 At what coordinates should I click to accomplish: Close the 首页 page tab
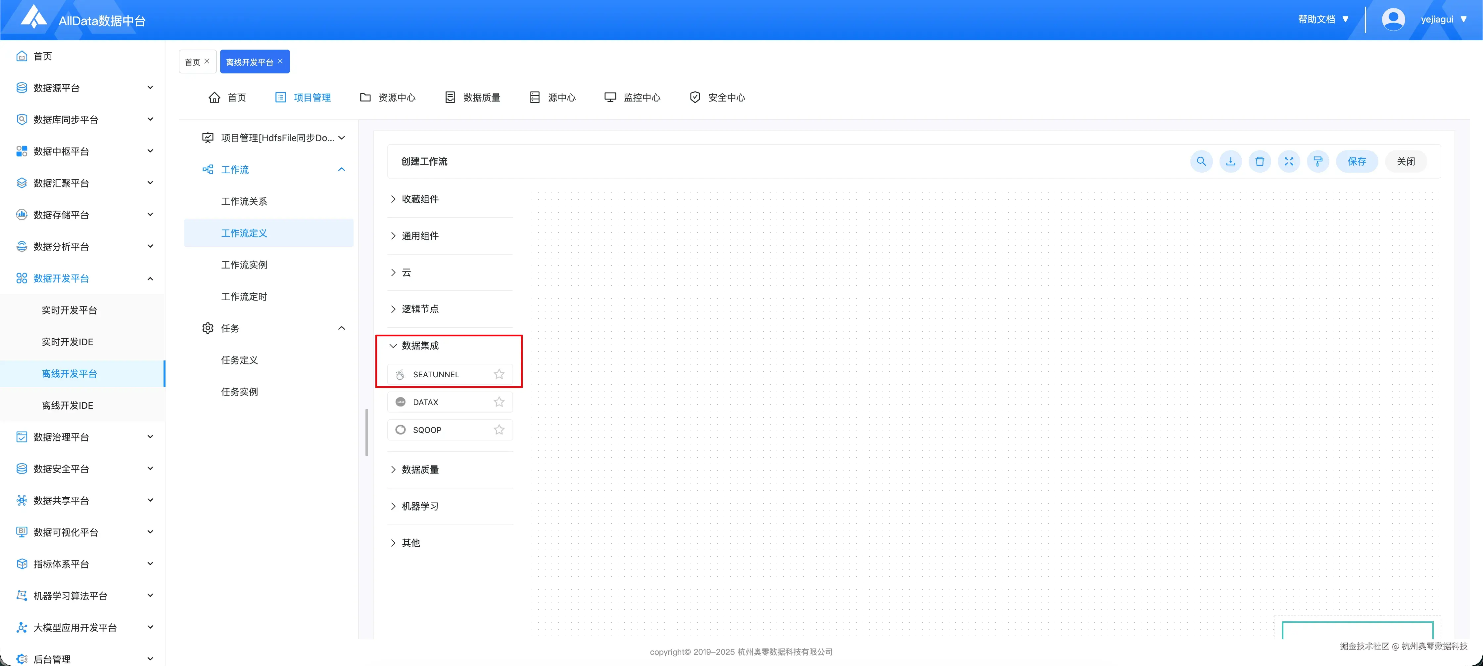pyautogui.click(x=207, y=62)
